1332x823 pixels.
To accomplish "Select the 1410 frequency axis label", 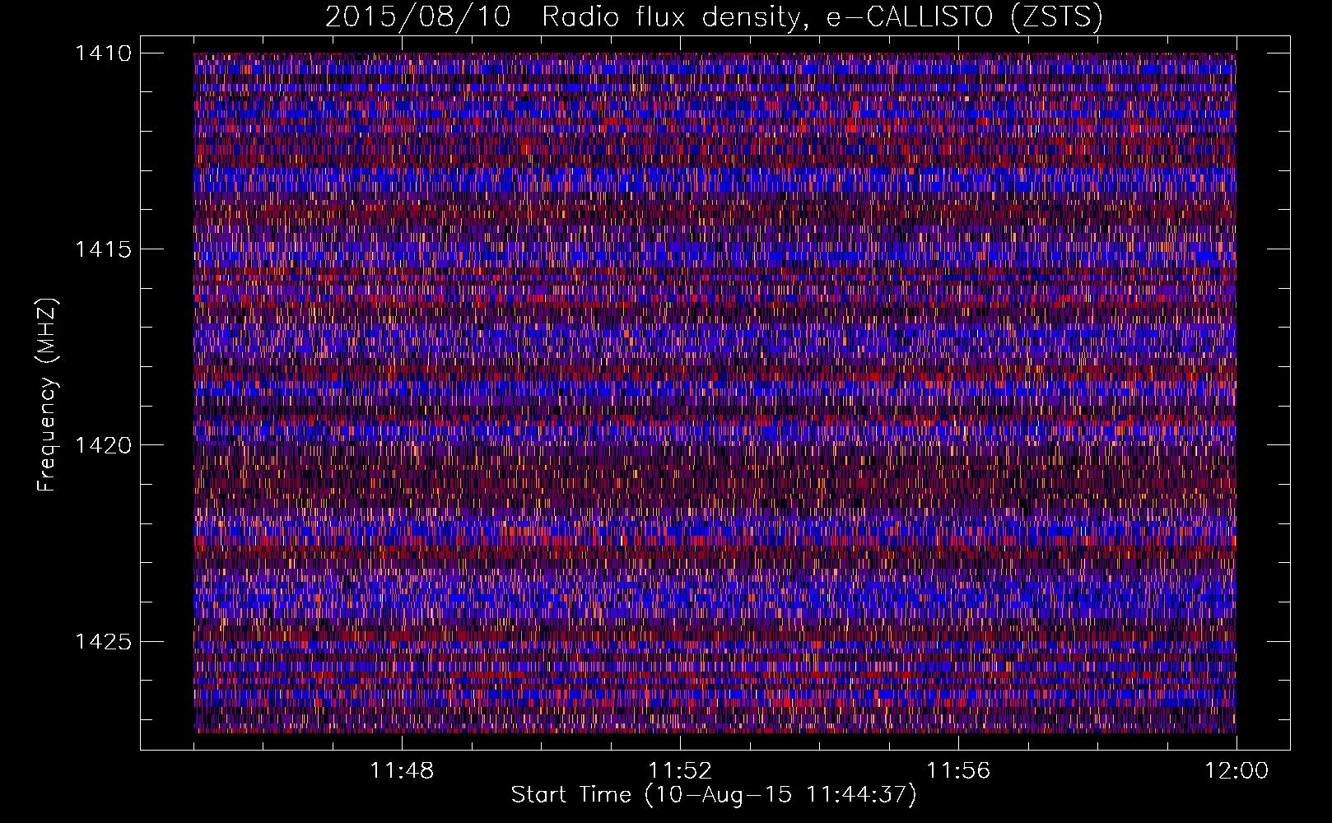I will [x=103, y=53].
